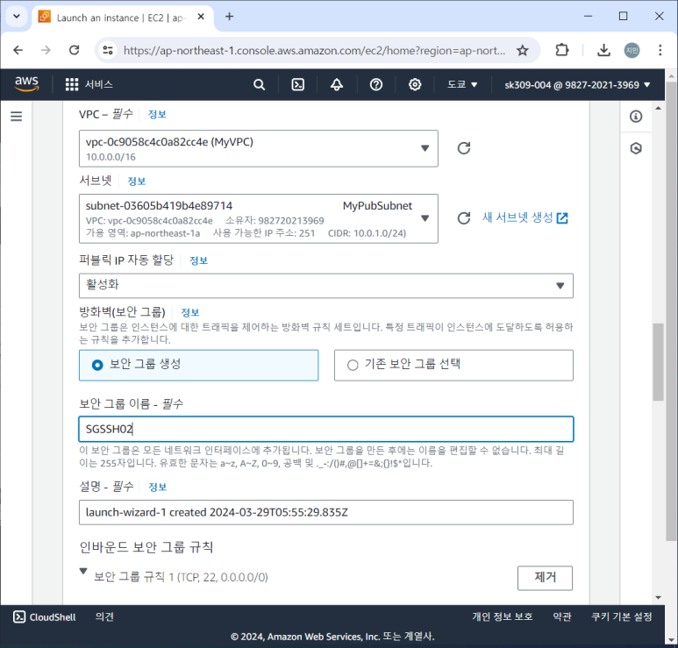Image resolution: width=678 pixels, height=648 pixels.
Task: Open the 퍼블릭 IP 자동 할당 dropdown
Action: tap(326, 286)
